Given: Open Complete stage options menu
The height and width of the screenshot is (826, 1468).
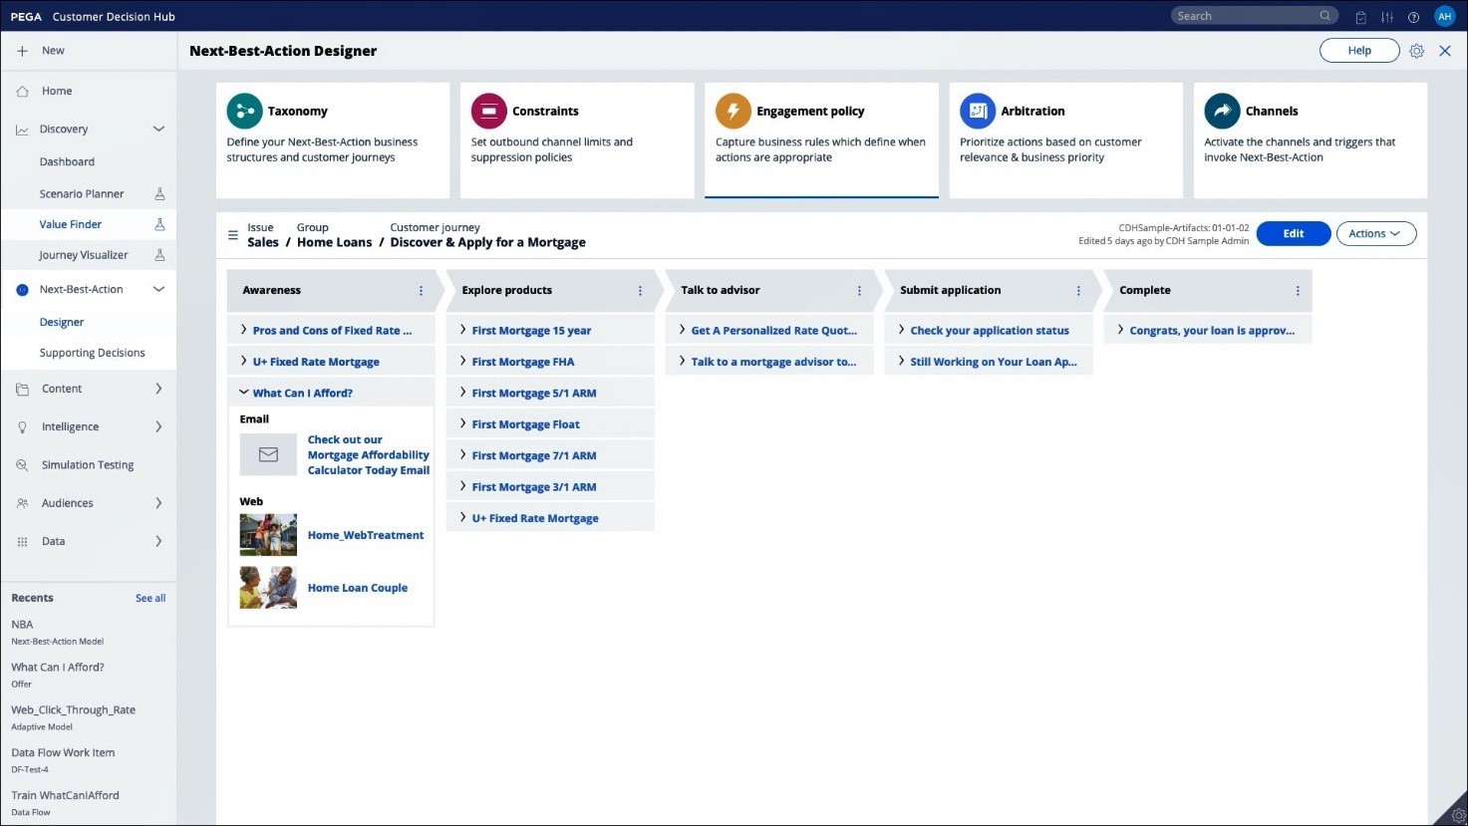Looking at the screenshot, I should tap(1298, 291).
